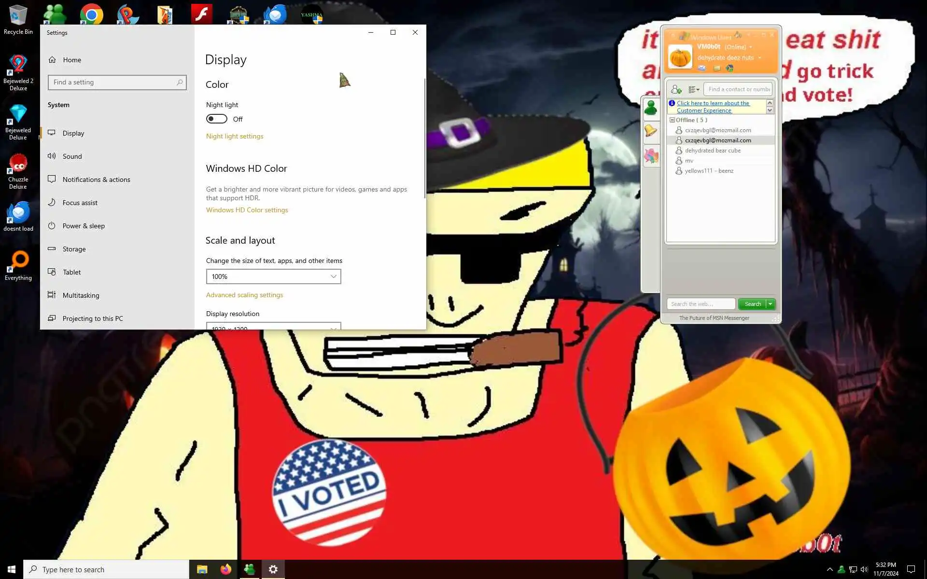Click the Add a contact icon in Messenger
The image size is (927, 579).
pyautogui.click(x=676, y=89)
